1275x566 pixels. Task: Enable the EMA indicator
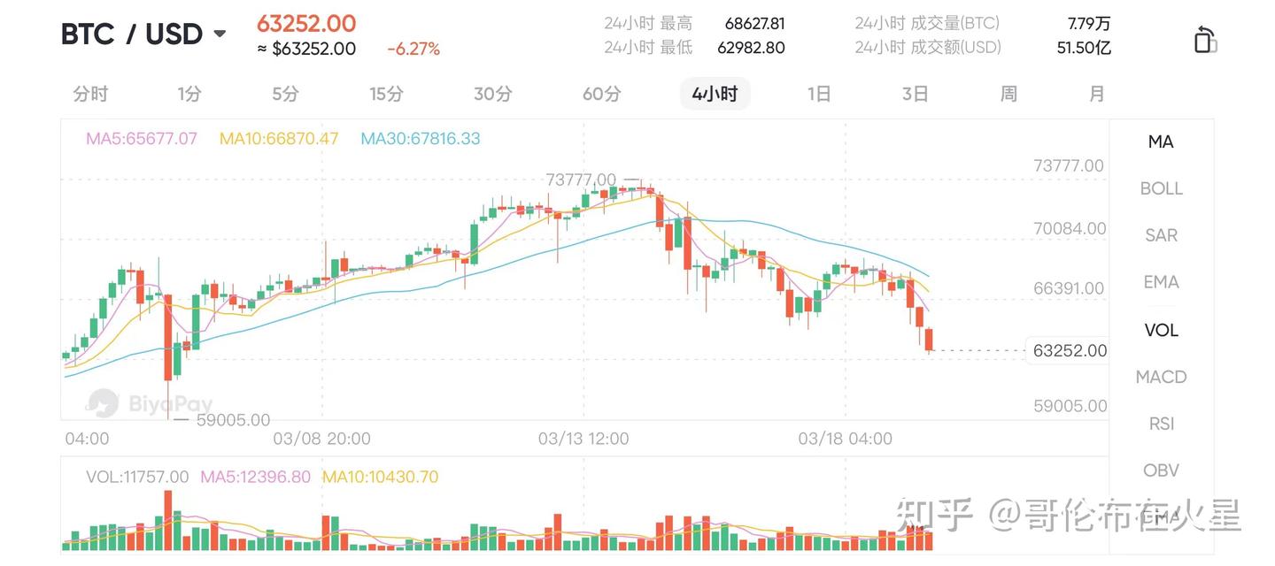click(1160, 281)
